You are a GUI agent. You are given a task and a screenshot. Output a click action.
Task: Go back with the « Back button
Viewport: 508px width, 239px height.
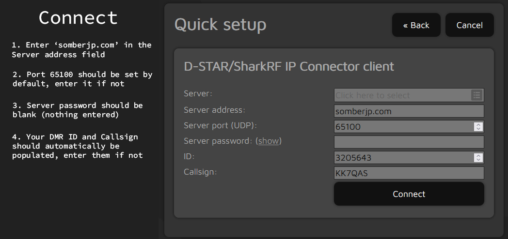tap(416, 25)
